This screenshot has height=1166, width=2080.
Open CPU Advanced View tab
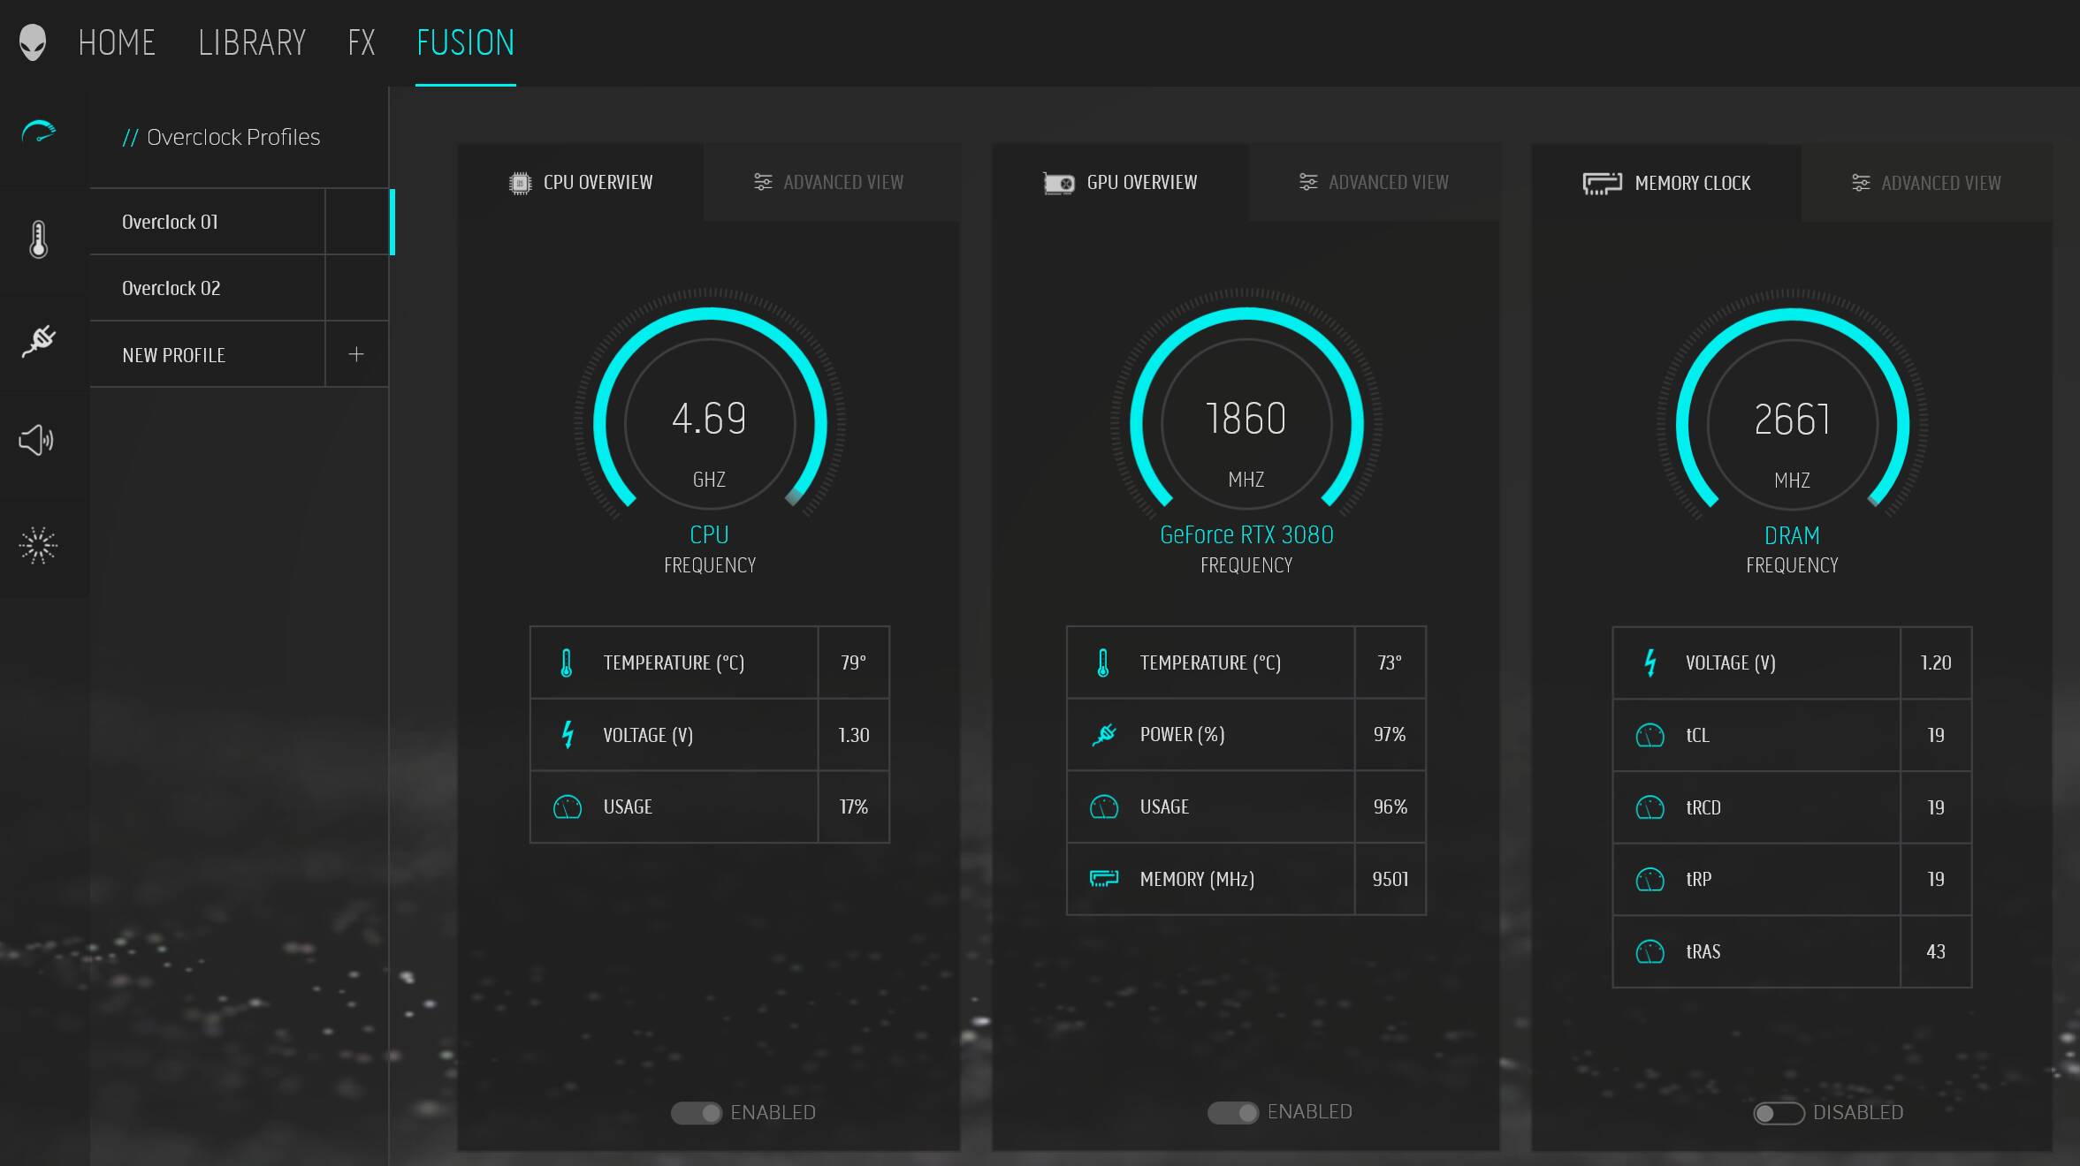[x=832, y=183]
